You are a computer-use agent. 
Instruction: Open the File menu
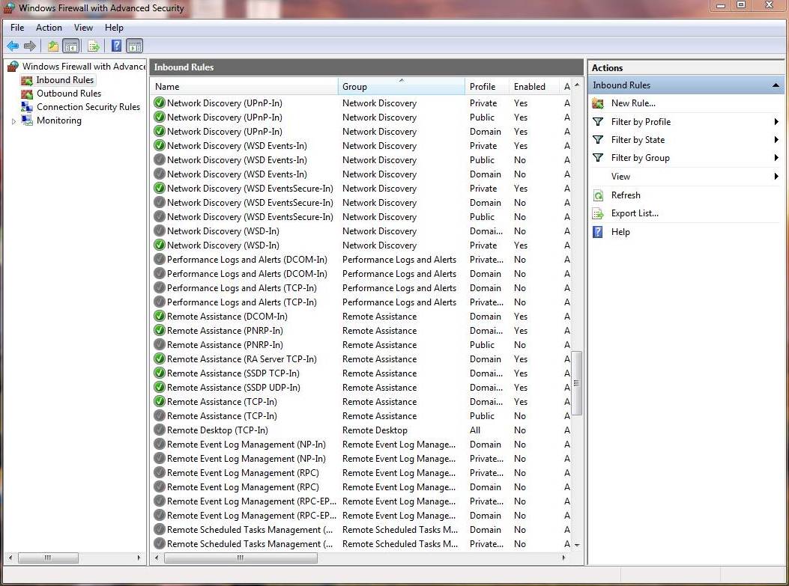click(17, 28)
